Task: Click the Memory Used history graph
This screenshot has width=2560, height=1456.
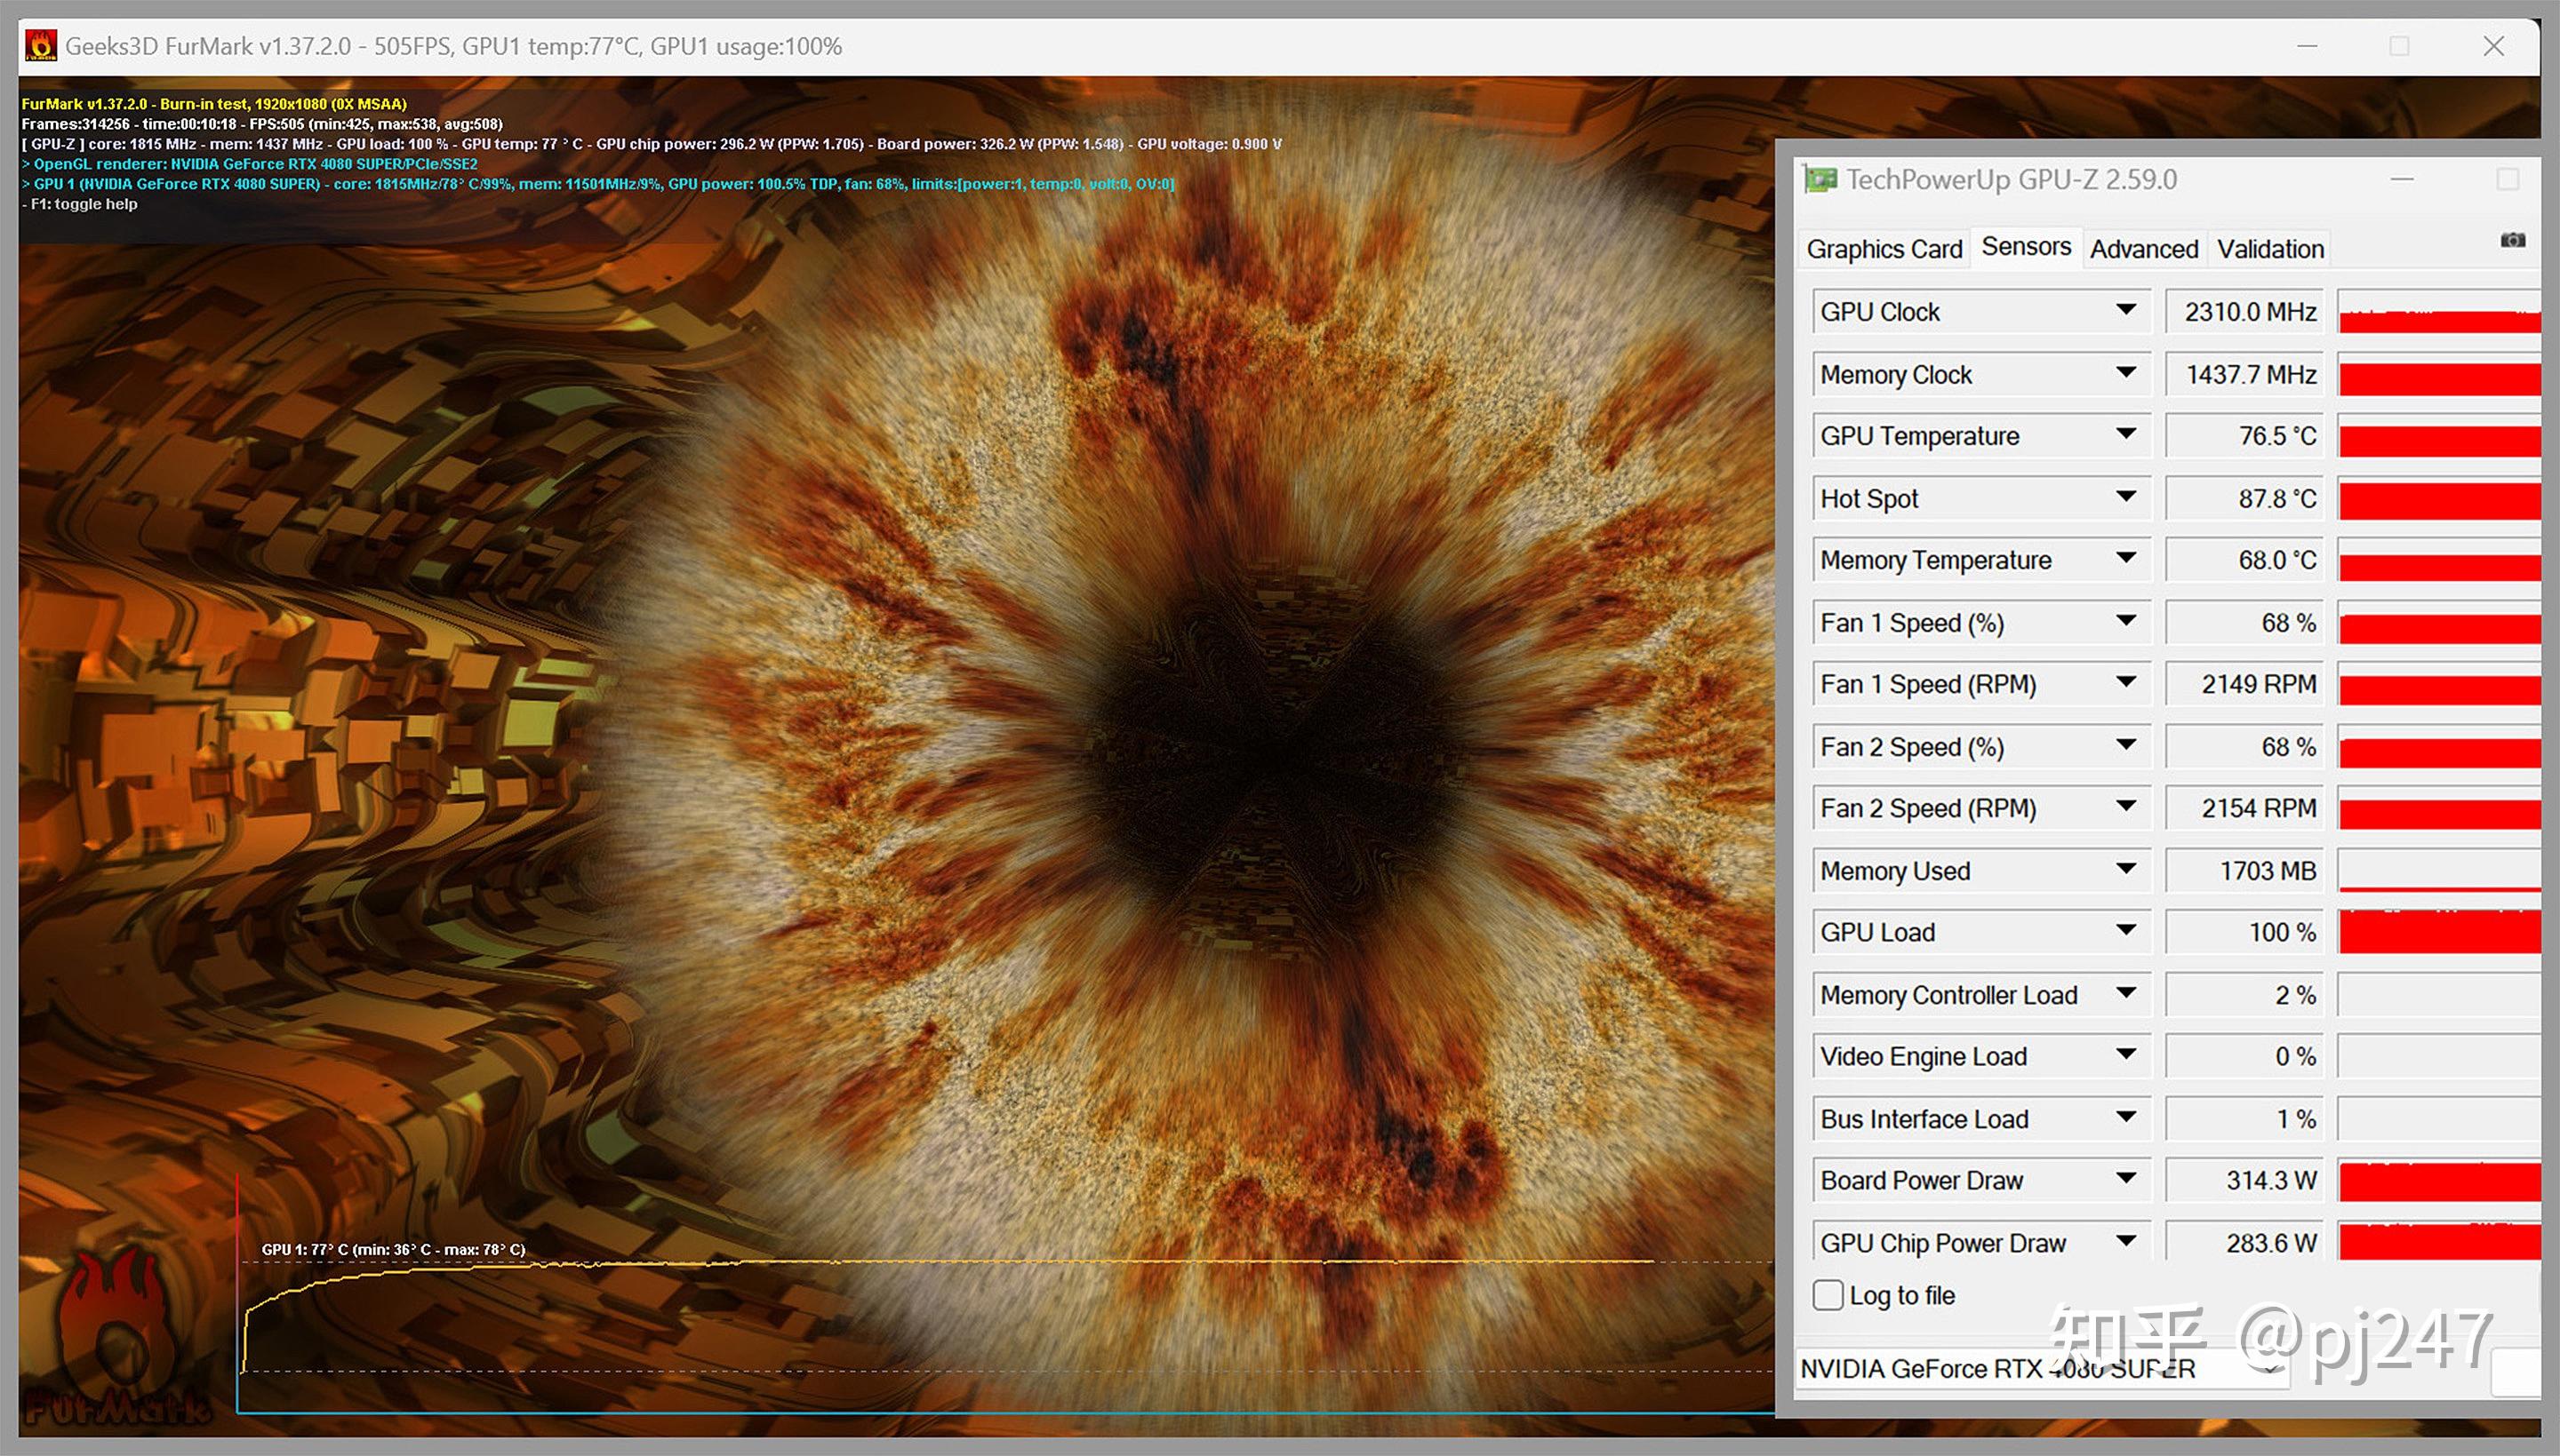Action: (2439, 871)
